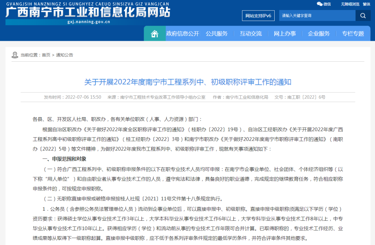Open the 政府信息公开 menu
Screen dimensions: 375x245
(x=183, y=34)
